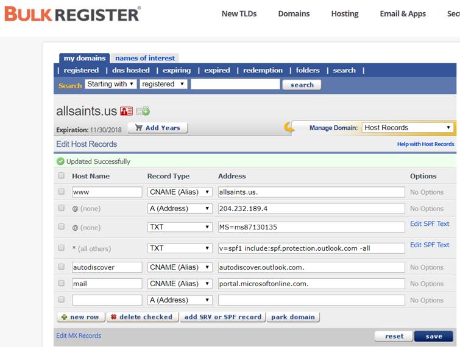Click the BulkRegister logo

coord(73,13)
